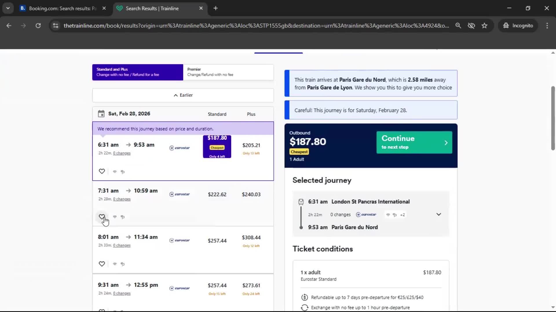Click the page vertical scrollbar thumb
The height and width of the screenshot is (312, 556).
[553, 118]
